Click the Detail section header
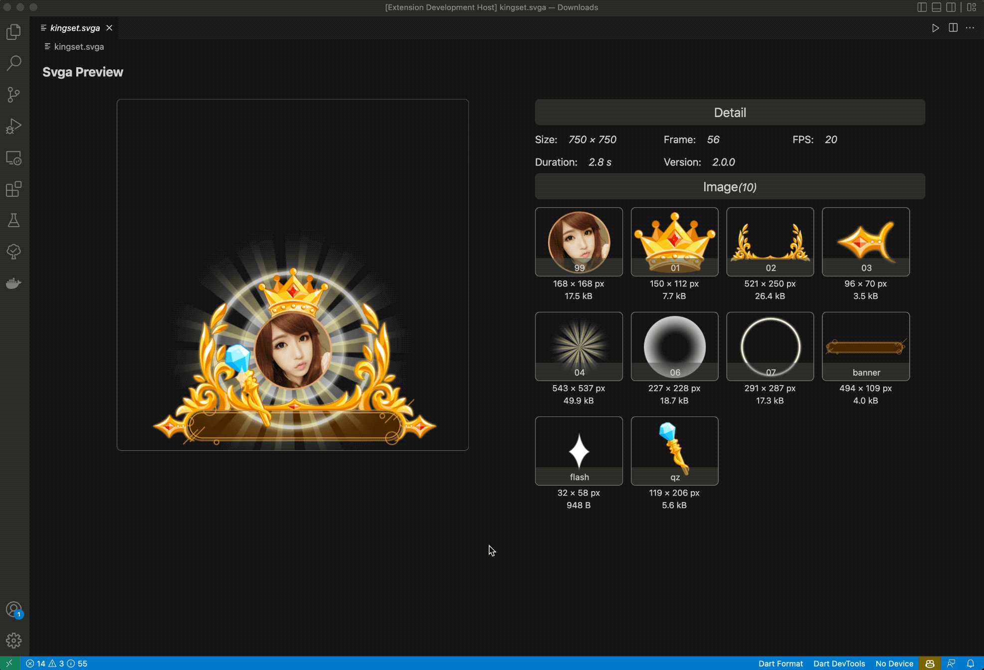 point(730,113)
